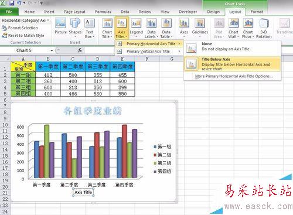Switch to the Insert tab
The image size is (293, 215).
tap(49, 12)
